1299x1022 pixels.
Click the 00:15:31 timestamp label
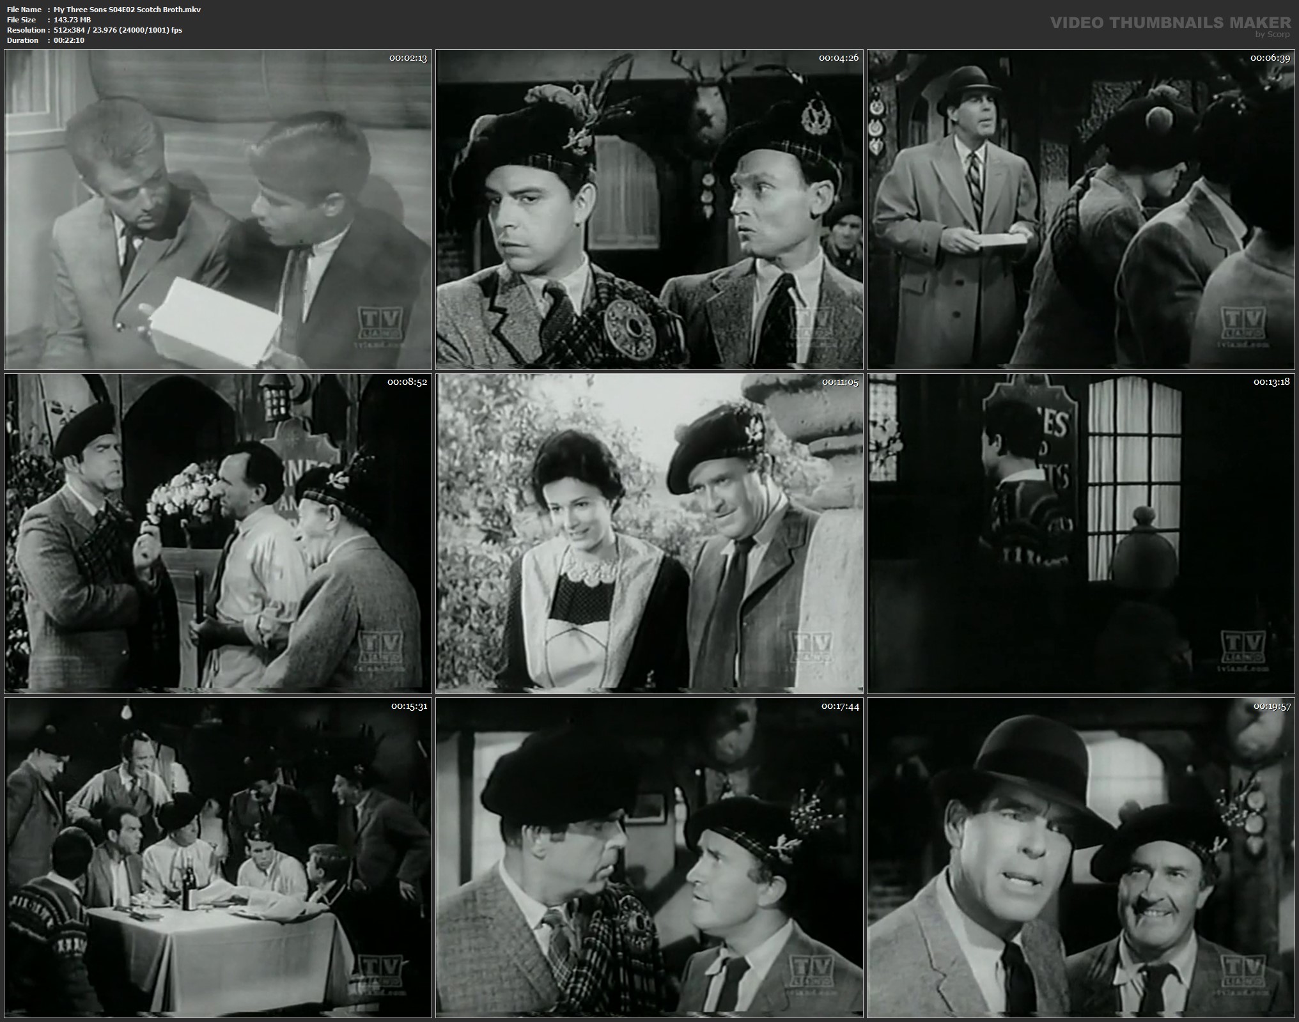[408, 706]
